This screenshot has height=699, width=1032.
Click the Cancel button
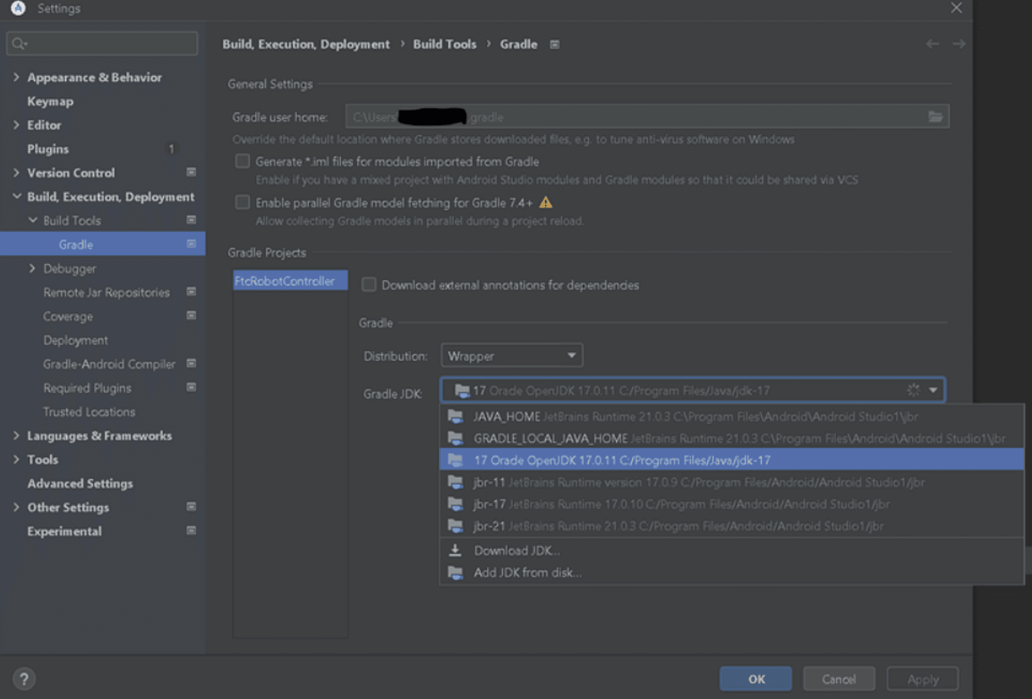coord(839,679)
